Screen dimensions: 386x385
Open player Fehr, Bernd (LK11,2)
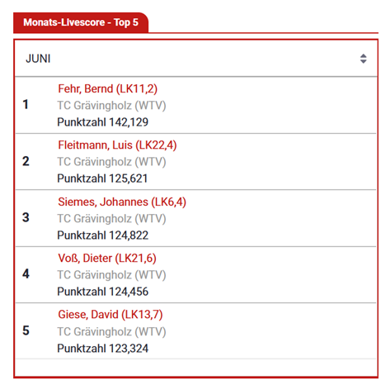(x=107, y=89)
